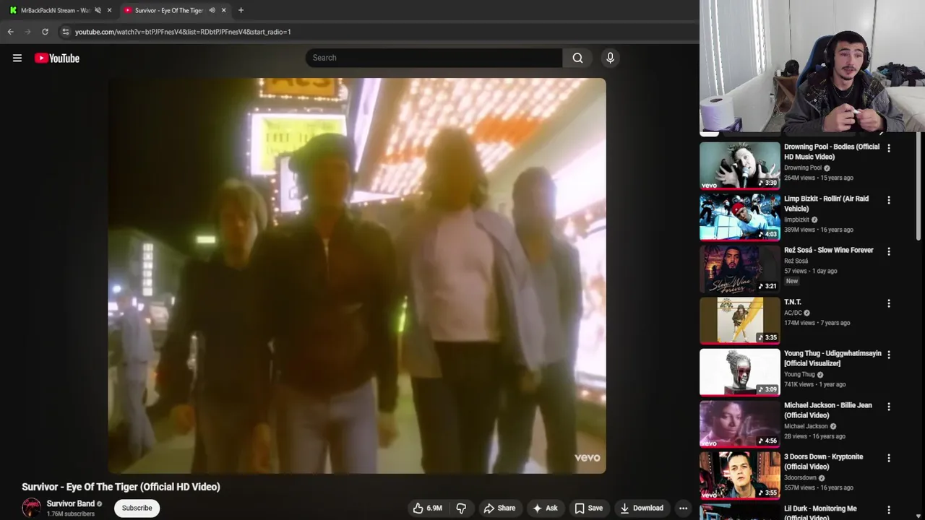Close the MrBackPackN Stream tab
The width and height of the screenshot is (925, 520).
(109, 10)
